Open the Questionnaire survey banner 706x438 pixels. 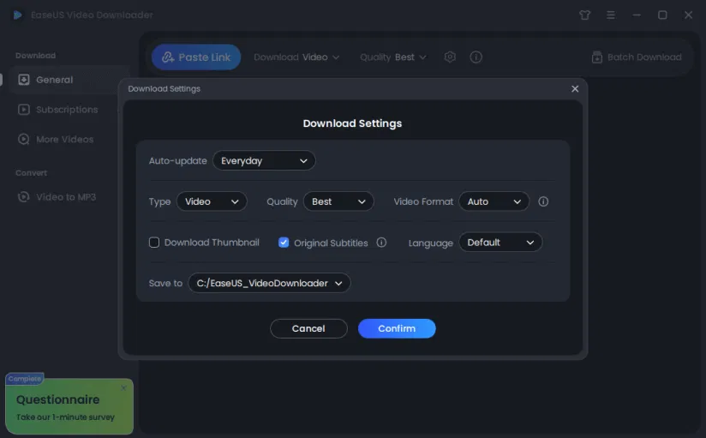click(x=69, y=406)
